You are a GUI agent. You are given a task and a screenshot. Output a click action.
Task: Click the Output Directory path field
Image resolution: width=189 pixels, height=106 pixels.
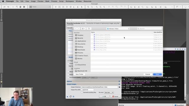[x=100, y=87]
